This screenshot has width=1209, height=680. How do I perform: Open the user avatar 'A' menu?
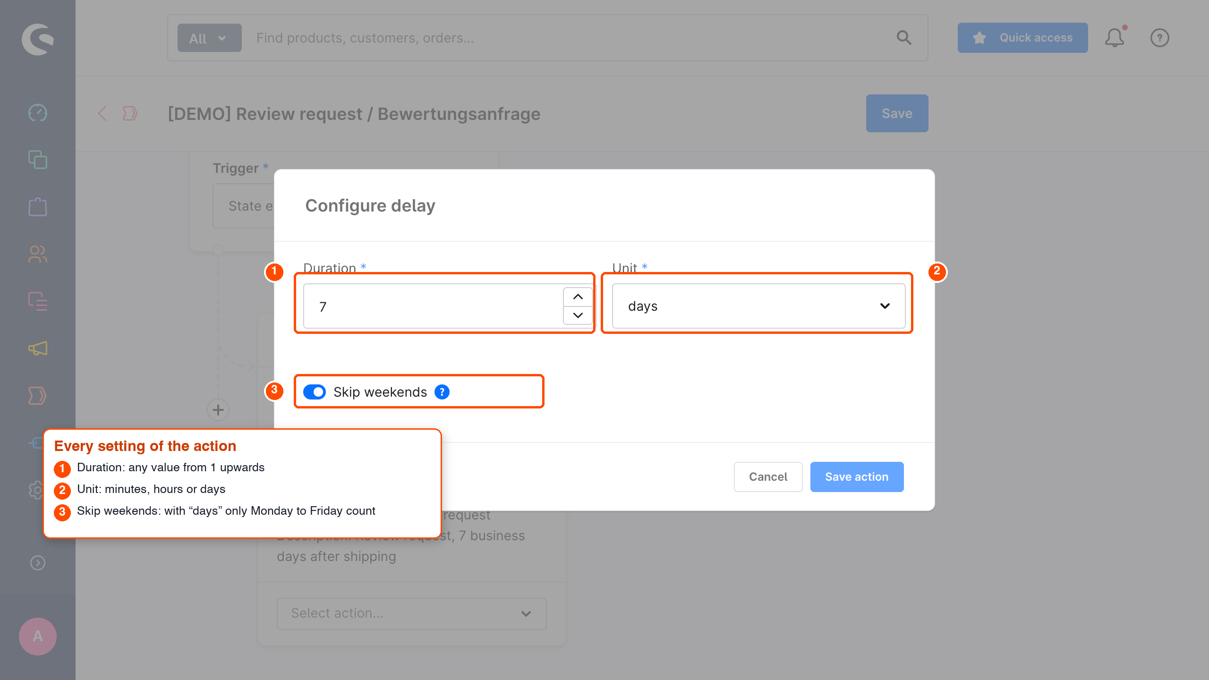pos(38,636)
